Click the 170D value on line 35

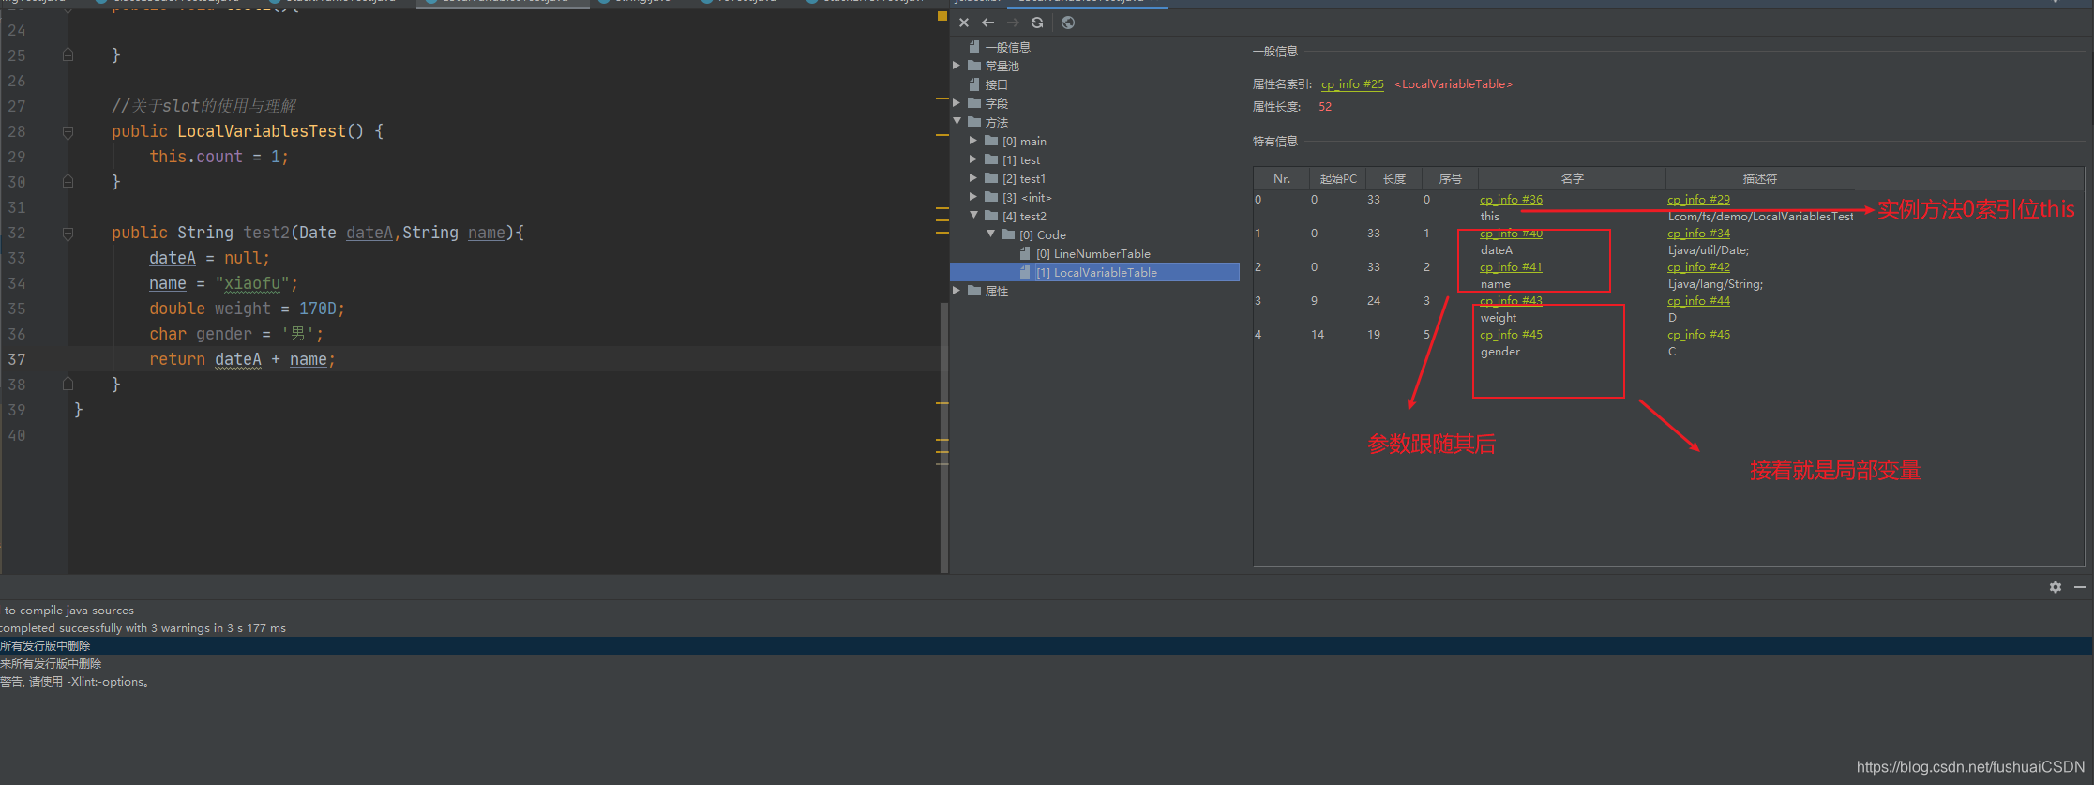pyautogui.click(x=318, y=309)
